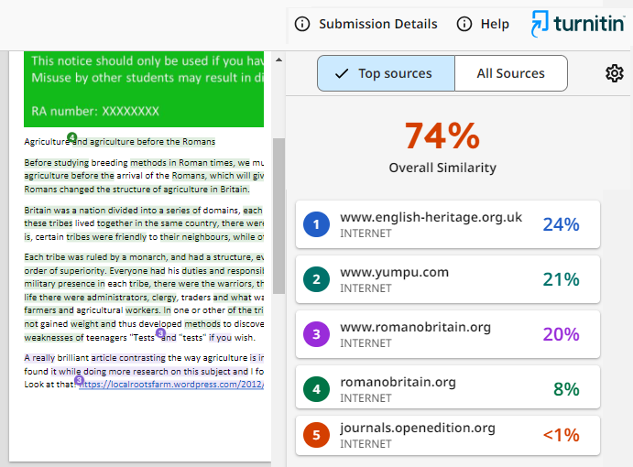Click purple marker 3 before wordpress link
Viewport: 633px width, 467px height.
pyautogui.click(x=79, y=380)
